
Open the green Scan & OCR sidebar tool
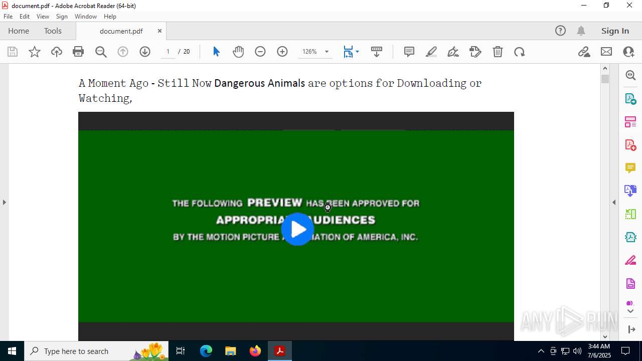630,214
